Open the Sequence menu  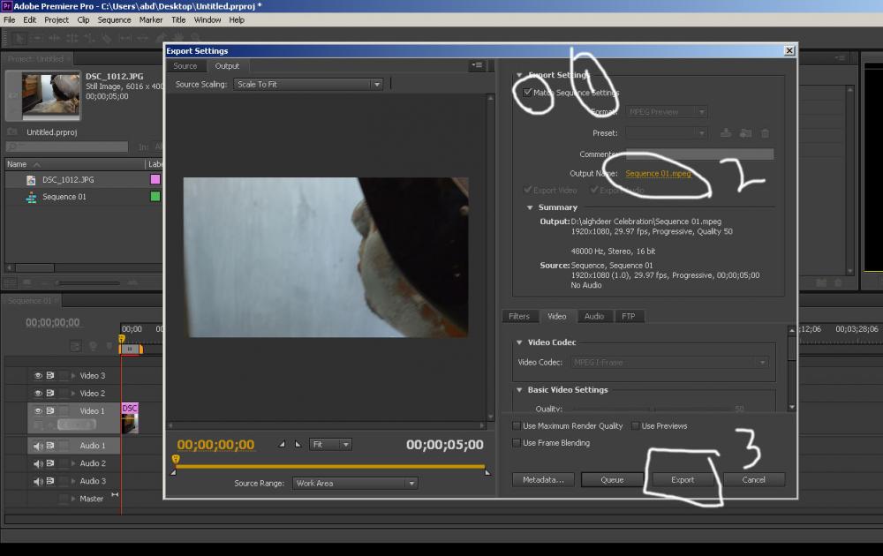[114, 19]
